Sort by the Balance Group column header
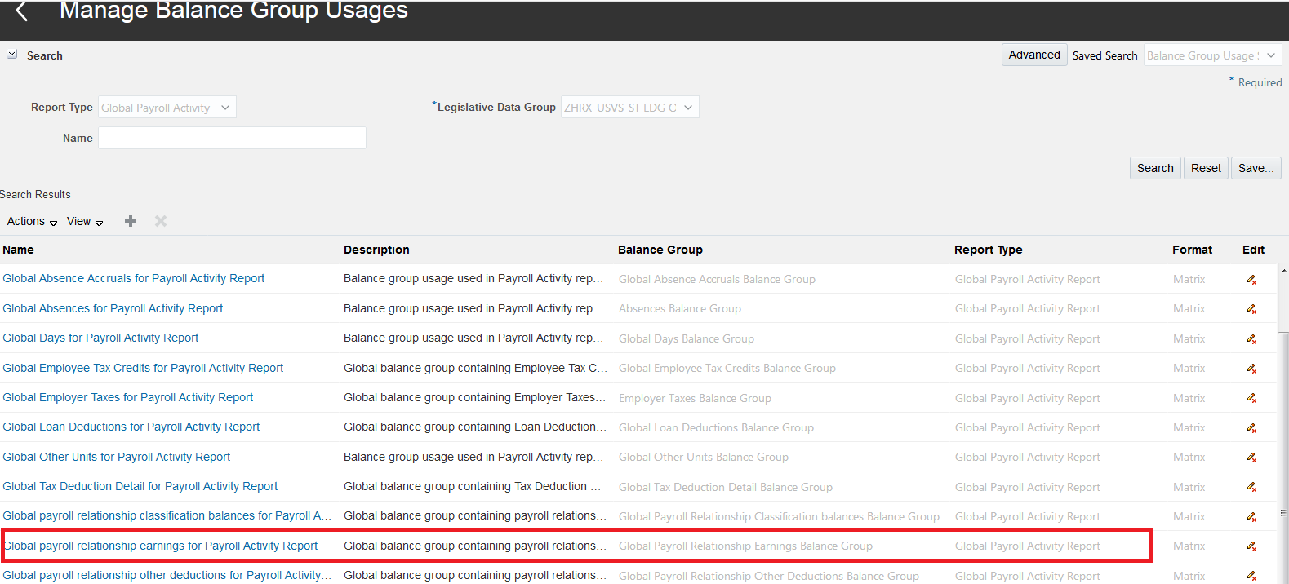 click(660, 250)
